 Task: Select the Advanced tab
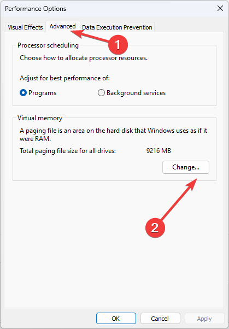point(62,26)
